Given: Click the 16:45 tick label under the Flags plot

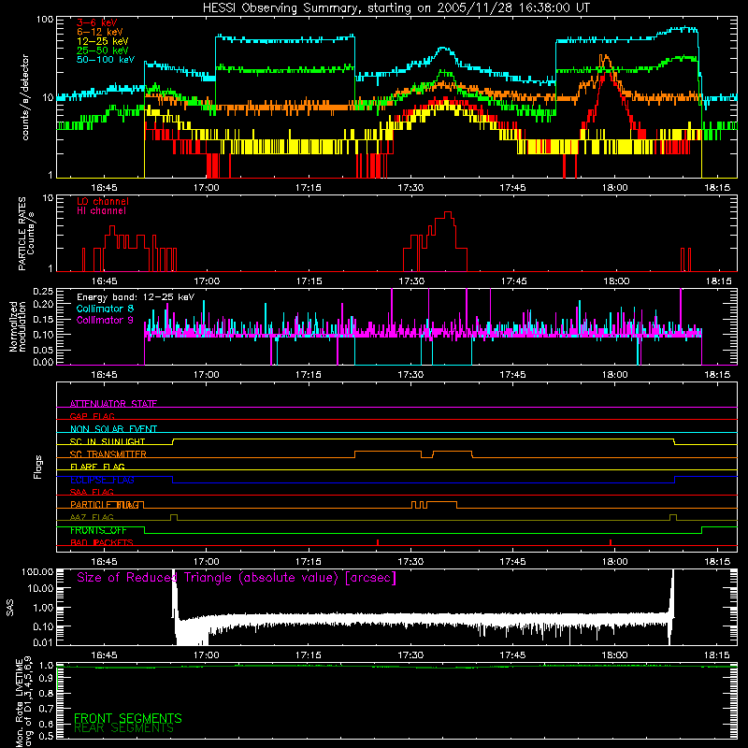Looking at the screenshot, I should coord(104,562).
